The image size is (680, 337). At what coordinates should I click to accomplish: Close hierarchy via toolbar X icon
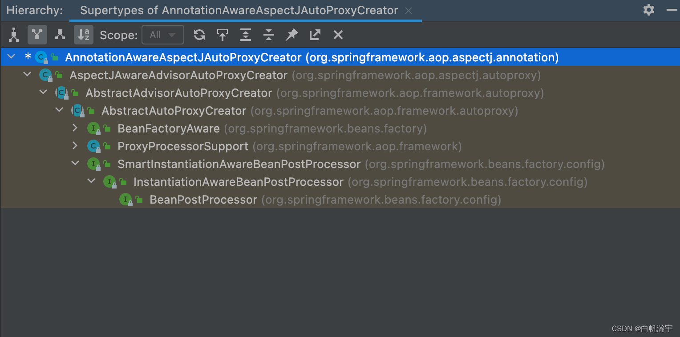tap(338, 35)
